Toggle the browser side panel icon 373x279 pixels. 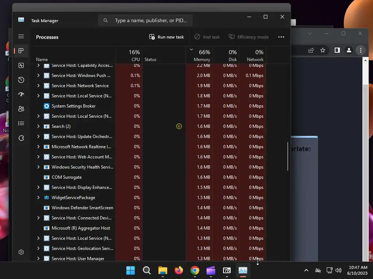(x=337, y=50)
